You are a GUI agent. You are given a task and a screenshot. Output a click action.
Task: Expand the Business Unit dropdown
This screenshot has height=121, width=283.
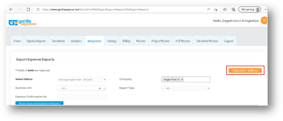tap(104, 88)
